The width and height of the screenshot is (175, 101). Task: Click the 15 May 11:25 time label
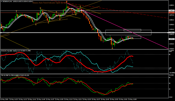pyautogui.click(x=13, y=99)
